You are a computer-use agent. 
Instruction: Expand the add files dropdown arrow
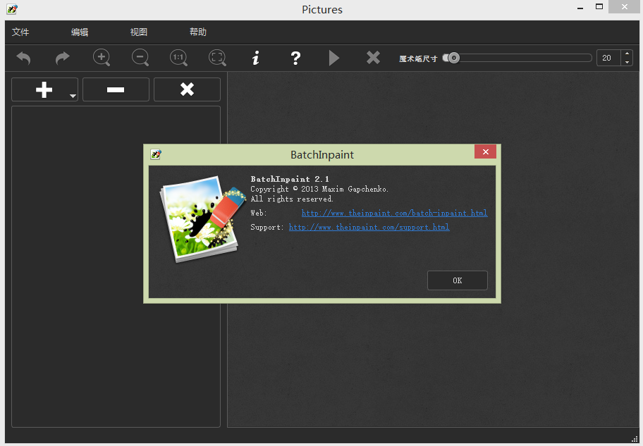pyautogui.click(x=73, y=96)
